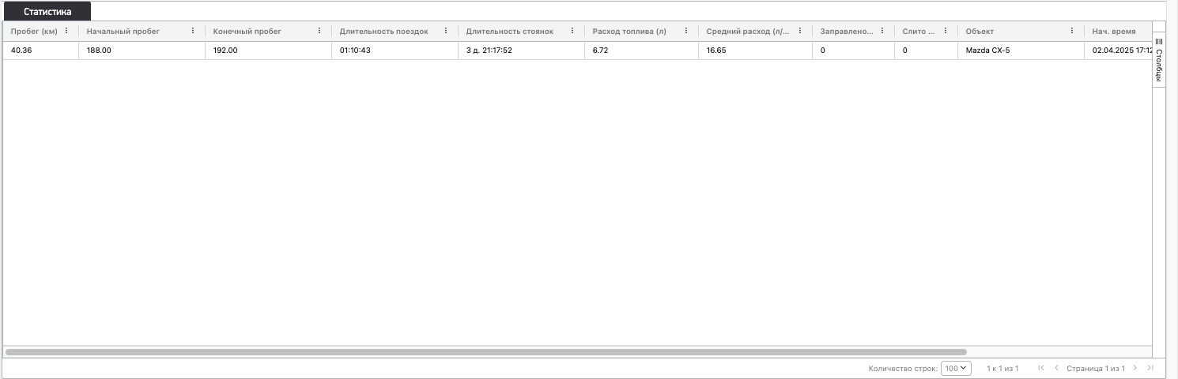The height and width of the screenshot is (379, 1178).
Task: Sort by the Нач. время column header
Action: pyautogui.click(x=1114, y=31)
